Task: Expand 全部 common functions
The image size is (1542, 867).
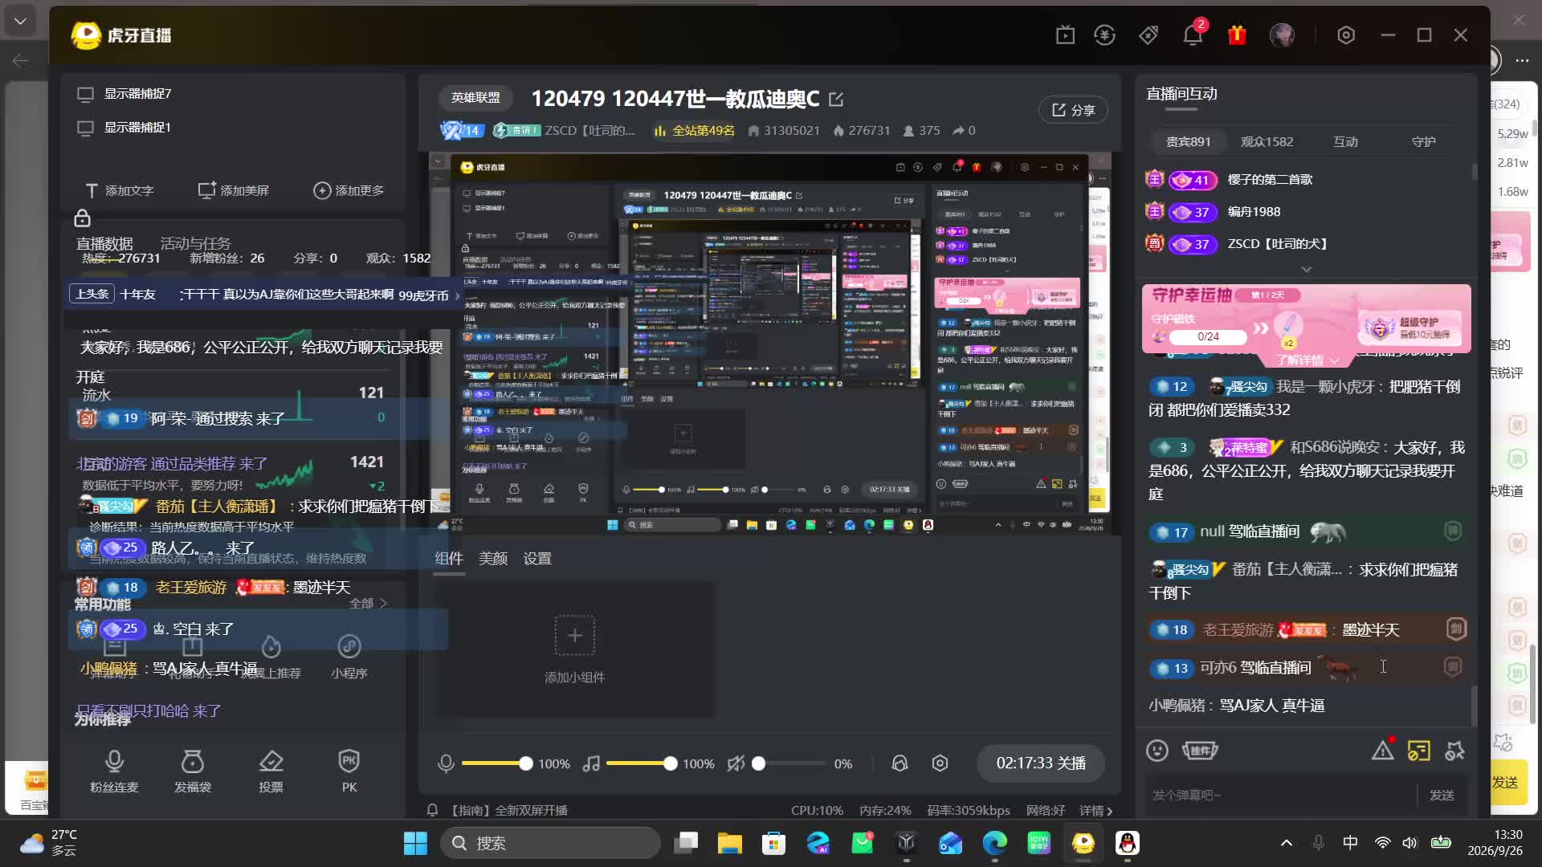Action: coord(369,603)
